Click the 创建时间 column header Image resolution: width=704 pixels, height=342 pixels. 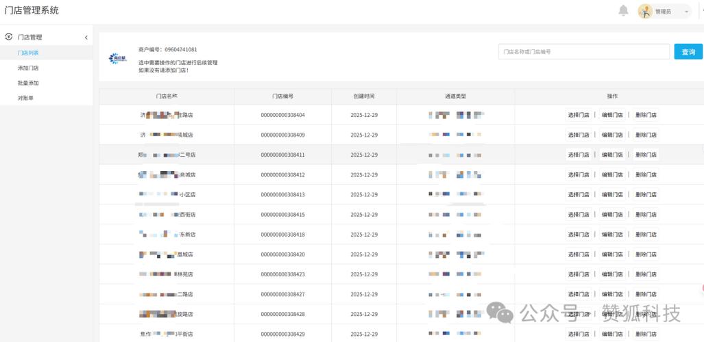364,96
